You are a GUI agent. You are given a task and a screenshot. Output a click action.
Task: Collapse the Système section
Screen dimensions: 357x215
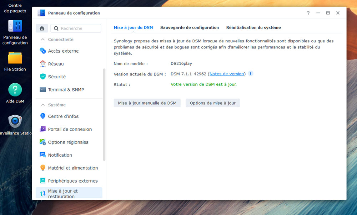click(43, 105)
